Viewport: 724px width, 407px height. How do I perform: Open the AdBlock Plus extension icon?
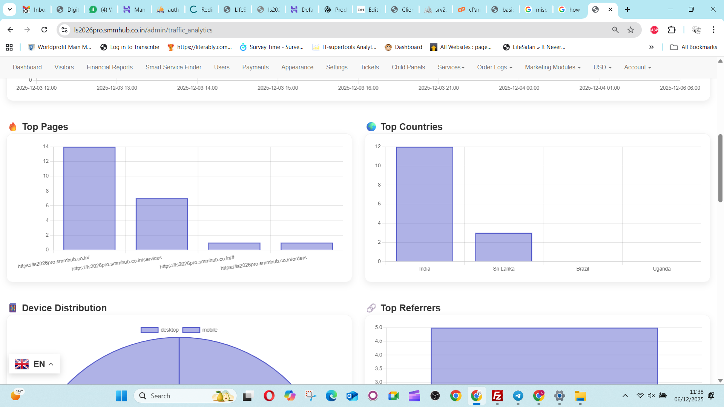654,30
